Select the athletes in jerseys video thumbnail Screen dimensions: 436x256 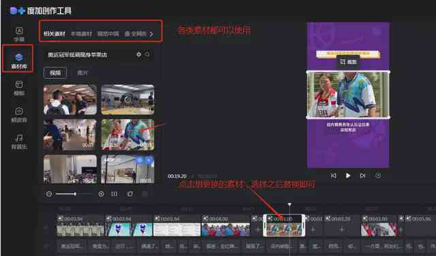click(x=127, y=135)
